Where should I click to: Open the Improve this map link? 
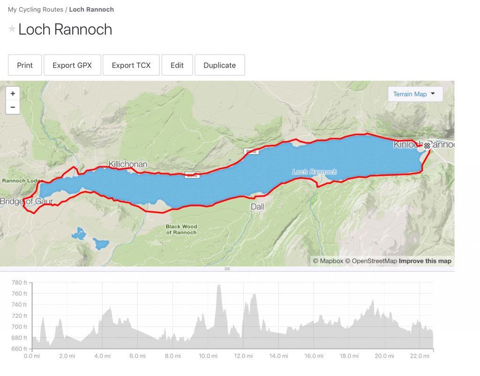(x=424, y=261)
